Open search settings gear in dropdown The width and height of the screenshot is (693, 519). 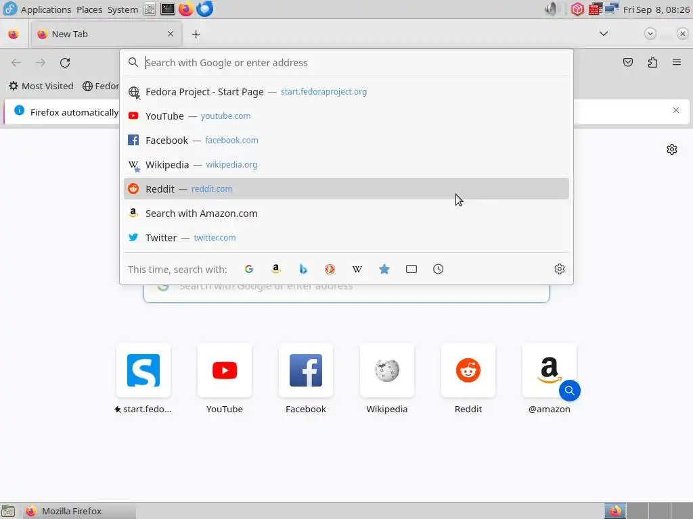point(560,269)
